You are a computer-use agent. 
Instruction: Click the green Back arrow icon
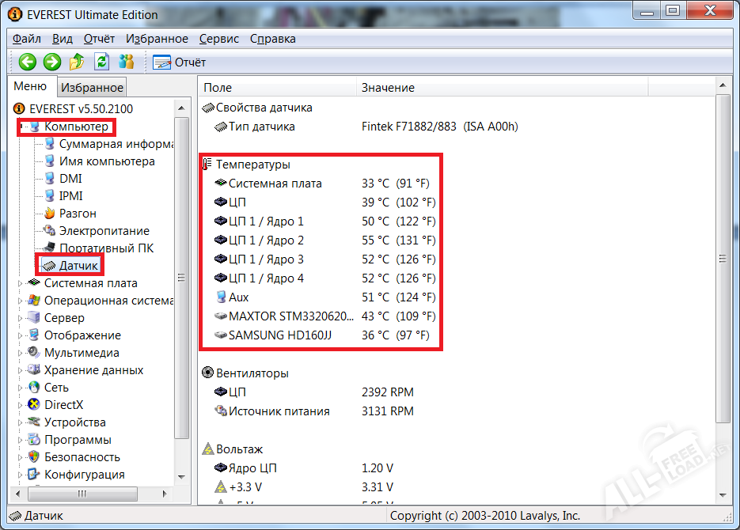(28, 62)
